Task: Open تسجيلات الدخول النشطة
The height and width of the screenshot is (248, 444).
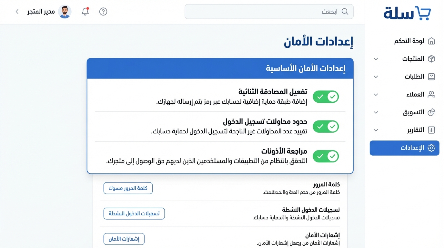Action: [x=134, y=213]
